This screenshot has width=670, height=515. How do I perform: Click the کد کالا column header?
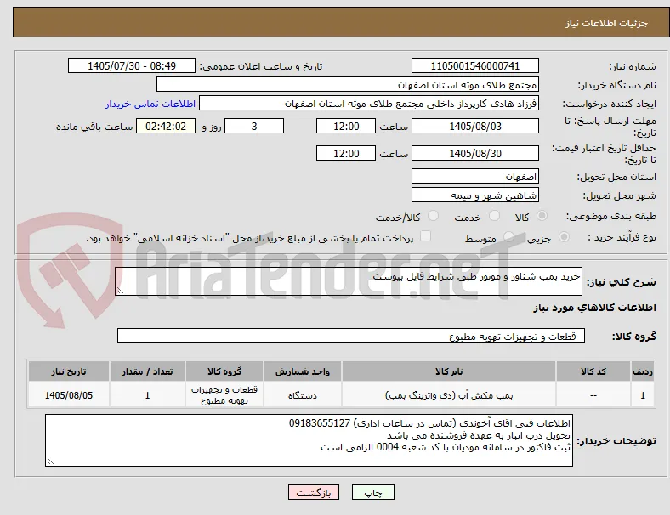pos(593,371)
